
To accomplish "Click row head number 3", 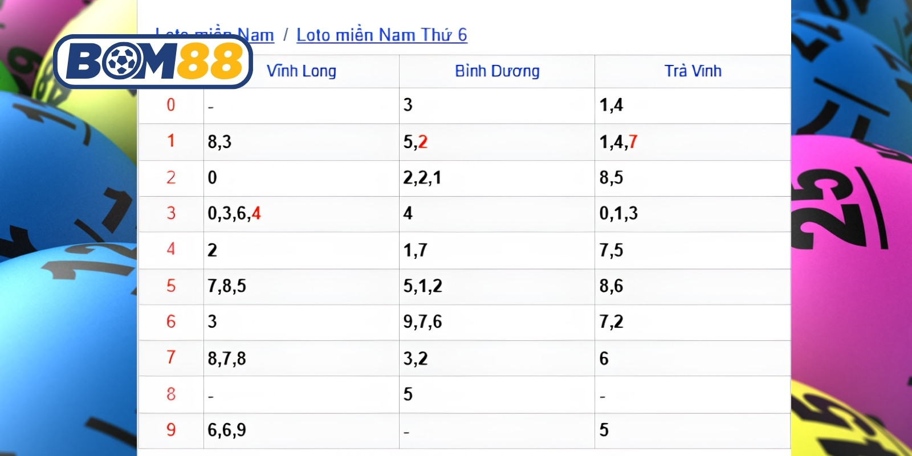I will pos(171,213).
